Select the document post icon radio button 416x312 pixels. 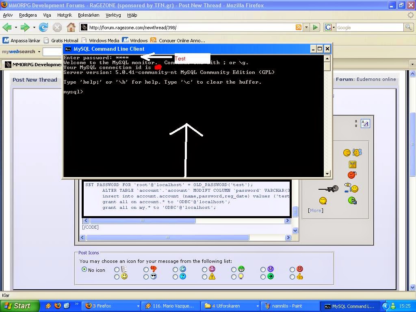(117, 270)
